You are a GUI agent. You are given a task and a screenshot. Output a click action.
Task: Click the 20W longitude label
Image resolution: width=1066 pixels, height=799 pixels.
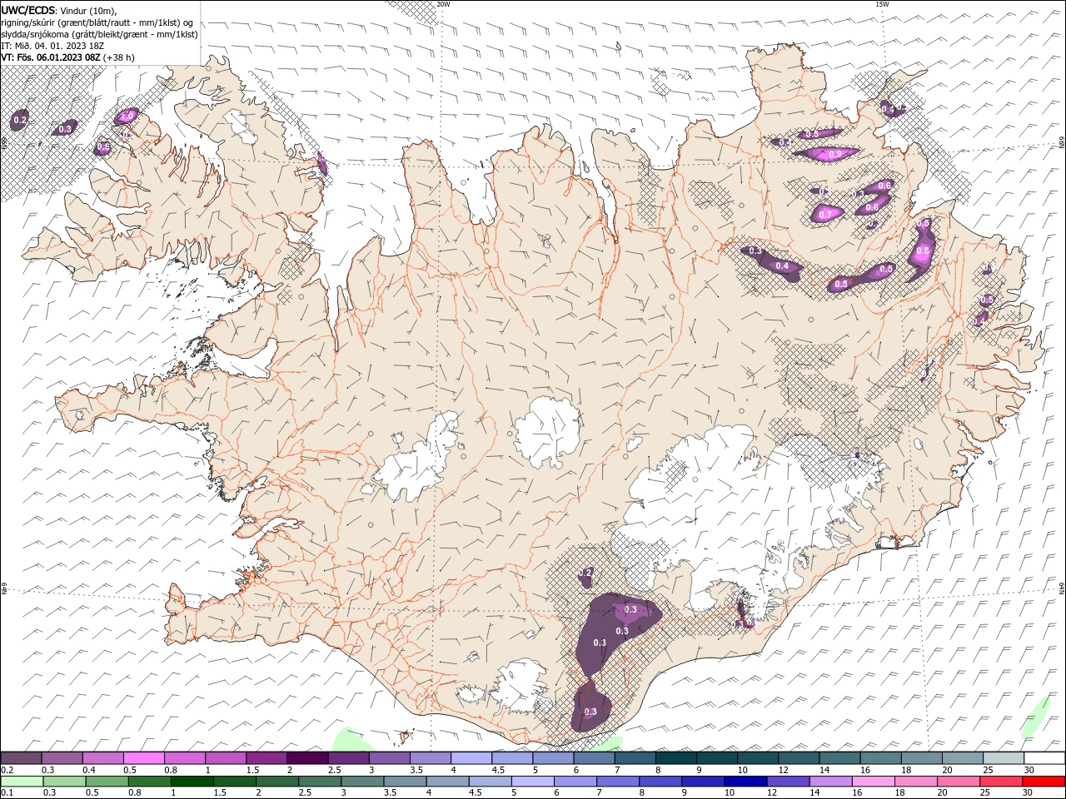[x=443, y=4]
